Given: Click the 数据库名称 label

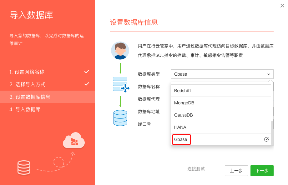Looking at the screenshot, I should (149, 87).
